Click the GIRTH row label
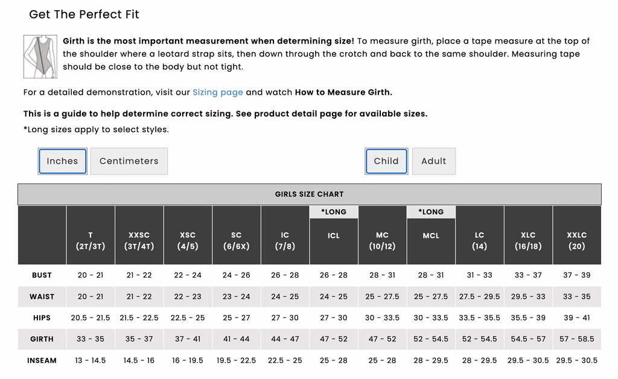Screen dimensions: 618x379 click(42, 339)
